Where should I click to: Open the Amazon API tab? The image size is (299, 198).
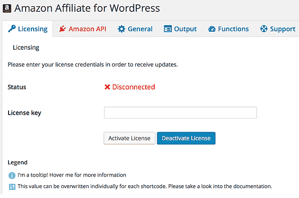[x=83, y=29]
